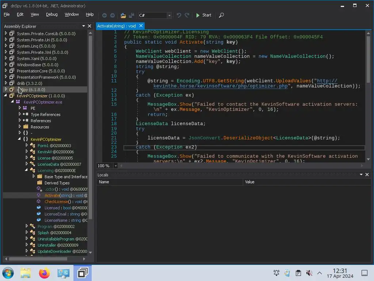This screenshot has width=374, height=281.
Task: Collapse the Licensing class node
Action: coord(26,170)
